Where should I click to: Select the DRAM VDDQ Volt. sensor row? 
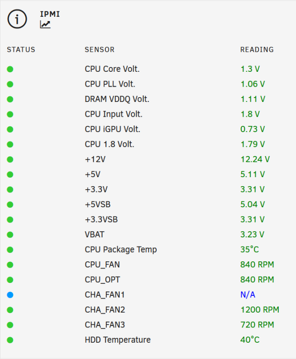point(148,99)
